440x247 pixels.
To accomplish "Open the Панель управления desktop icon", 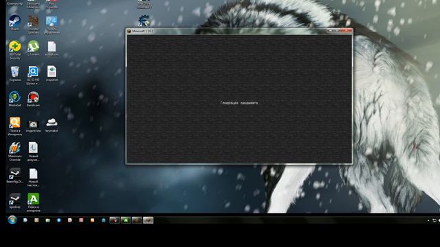I will 52,25.
